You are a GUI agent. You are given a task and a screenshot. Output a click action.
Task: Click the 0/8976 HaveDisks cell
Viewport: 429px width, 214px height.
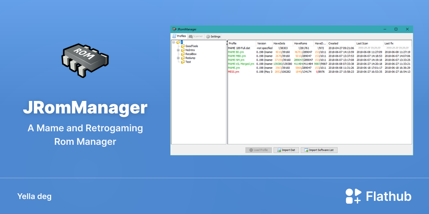coord(320,72)
